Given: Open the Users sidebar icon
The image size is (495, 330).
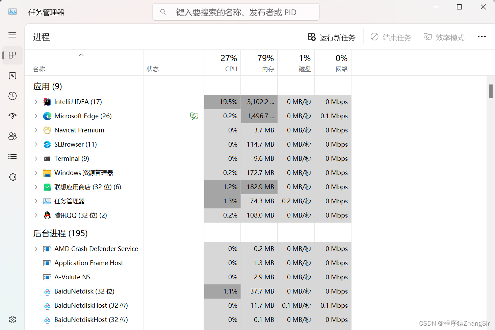Looking at the screenshot, I should tap(12, 136).
